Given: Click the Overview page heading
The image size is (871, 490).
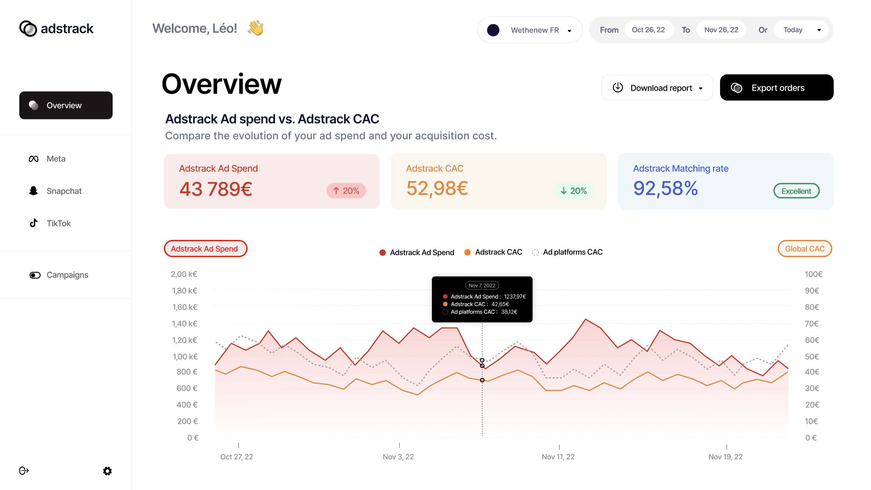Looking at the screenshot, I should [222, 84].
